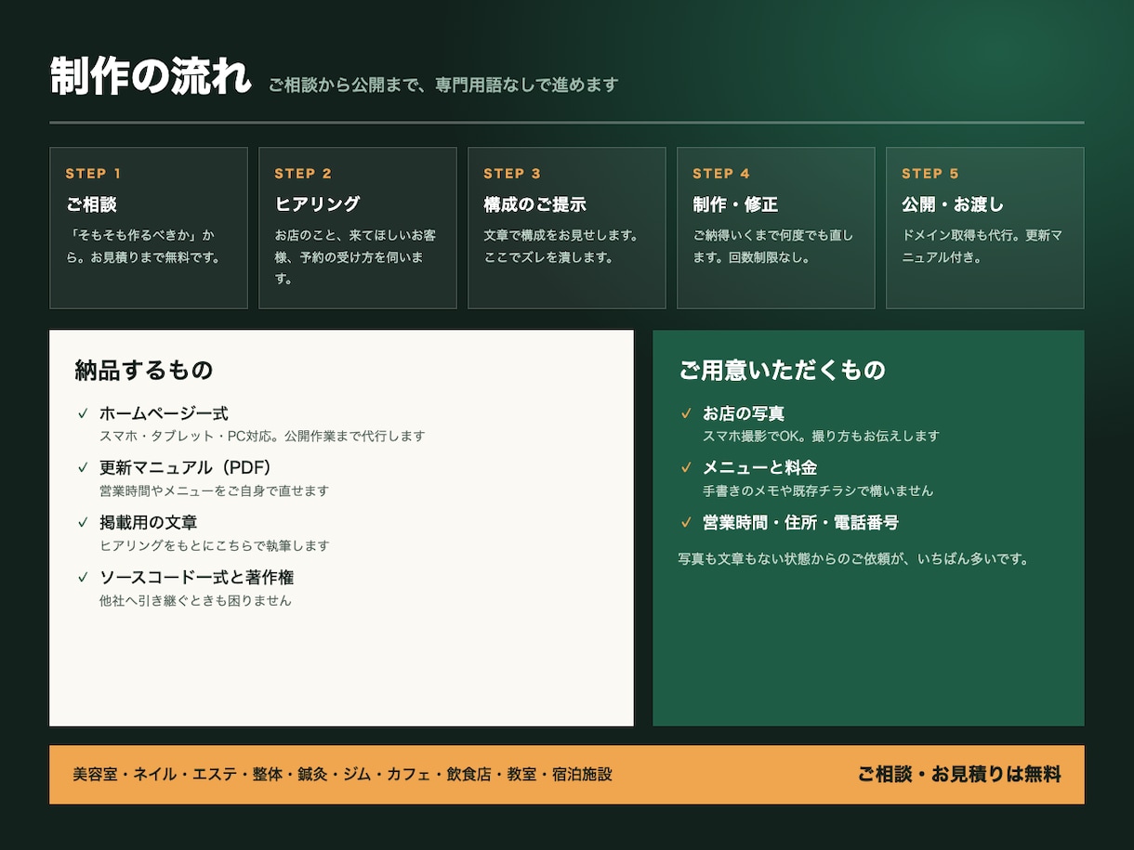Click checkmark beside ソースコード一式と著作権
This screenshot has height=850, width=1134.
[83, 578]
